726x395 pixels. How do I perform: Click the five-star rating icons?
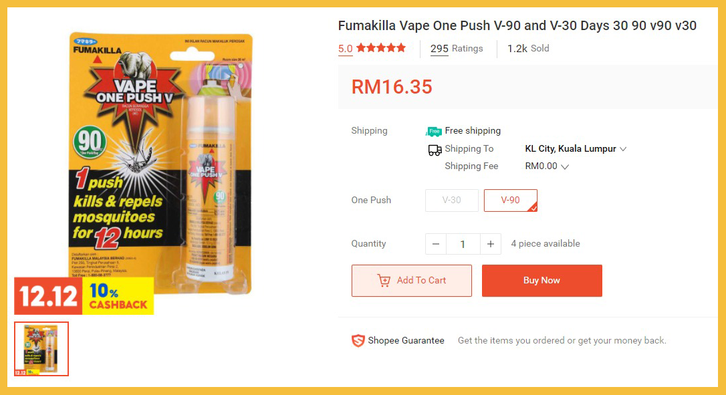381,47
